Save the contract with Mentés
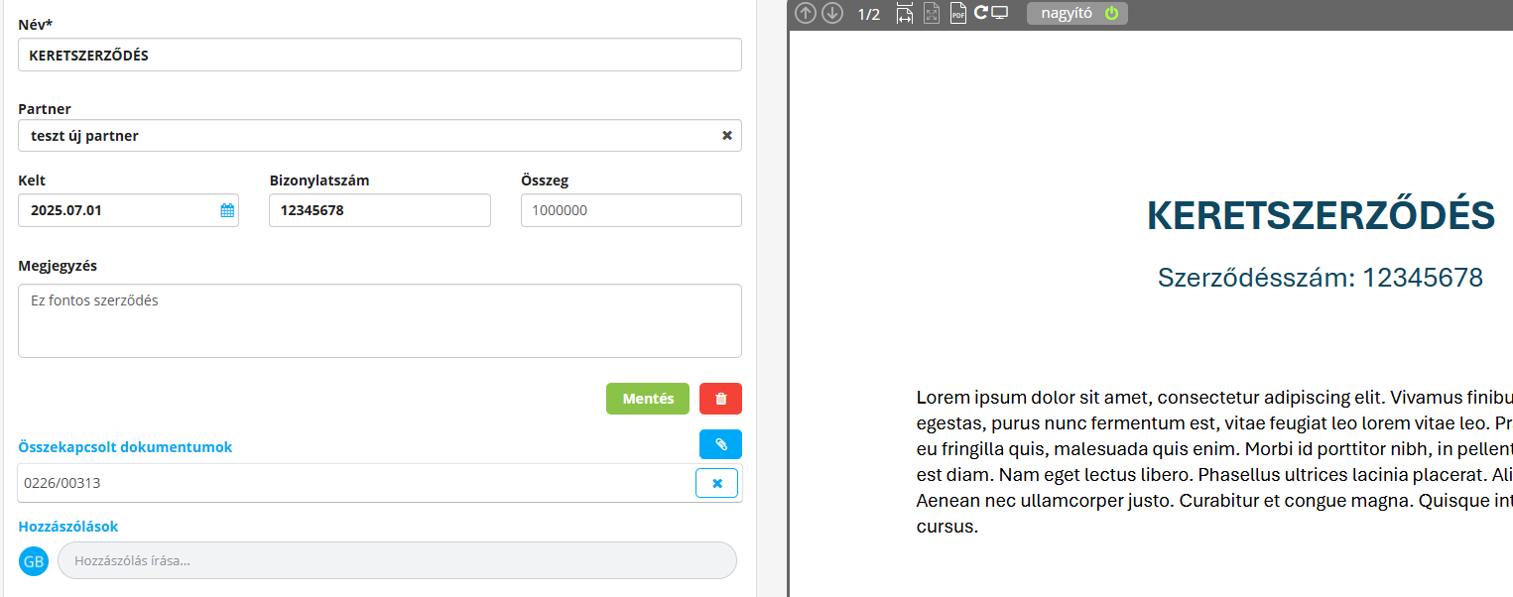 pyautogui.click(x=647, y=398)
